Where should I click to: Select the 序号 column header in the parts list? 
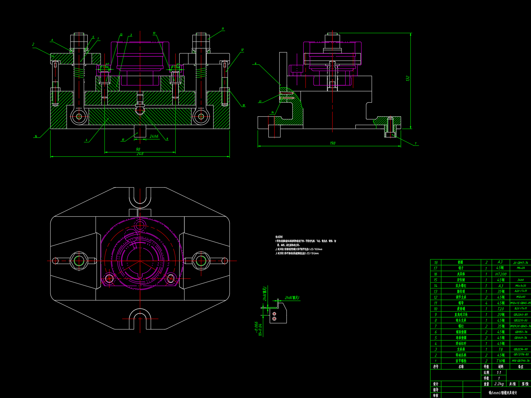coord(436,367)
